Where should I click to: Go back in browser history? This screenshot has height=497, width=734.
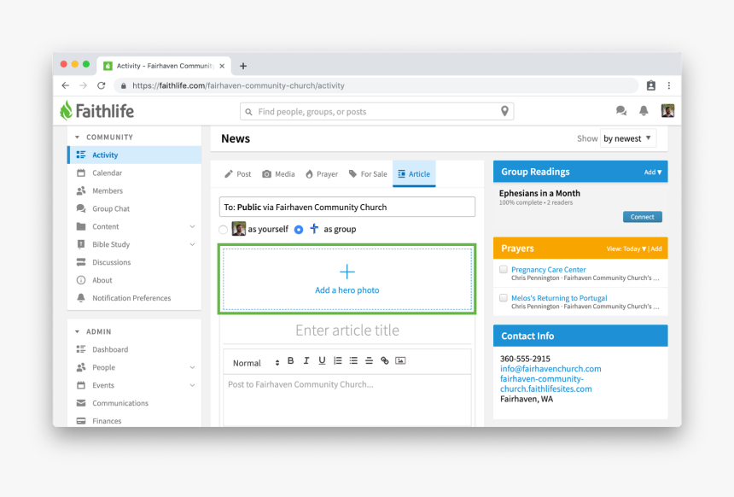pos(66,85)
